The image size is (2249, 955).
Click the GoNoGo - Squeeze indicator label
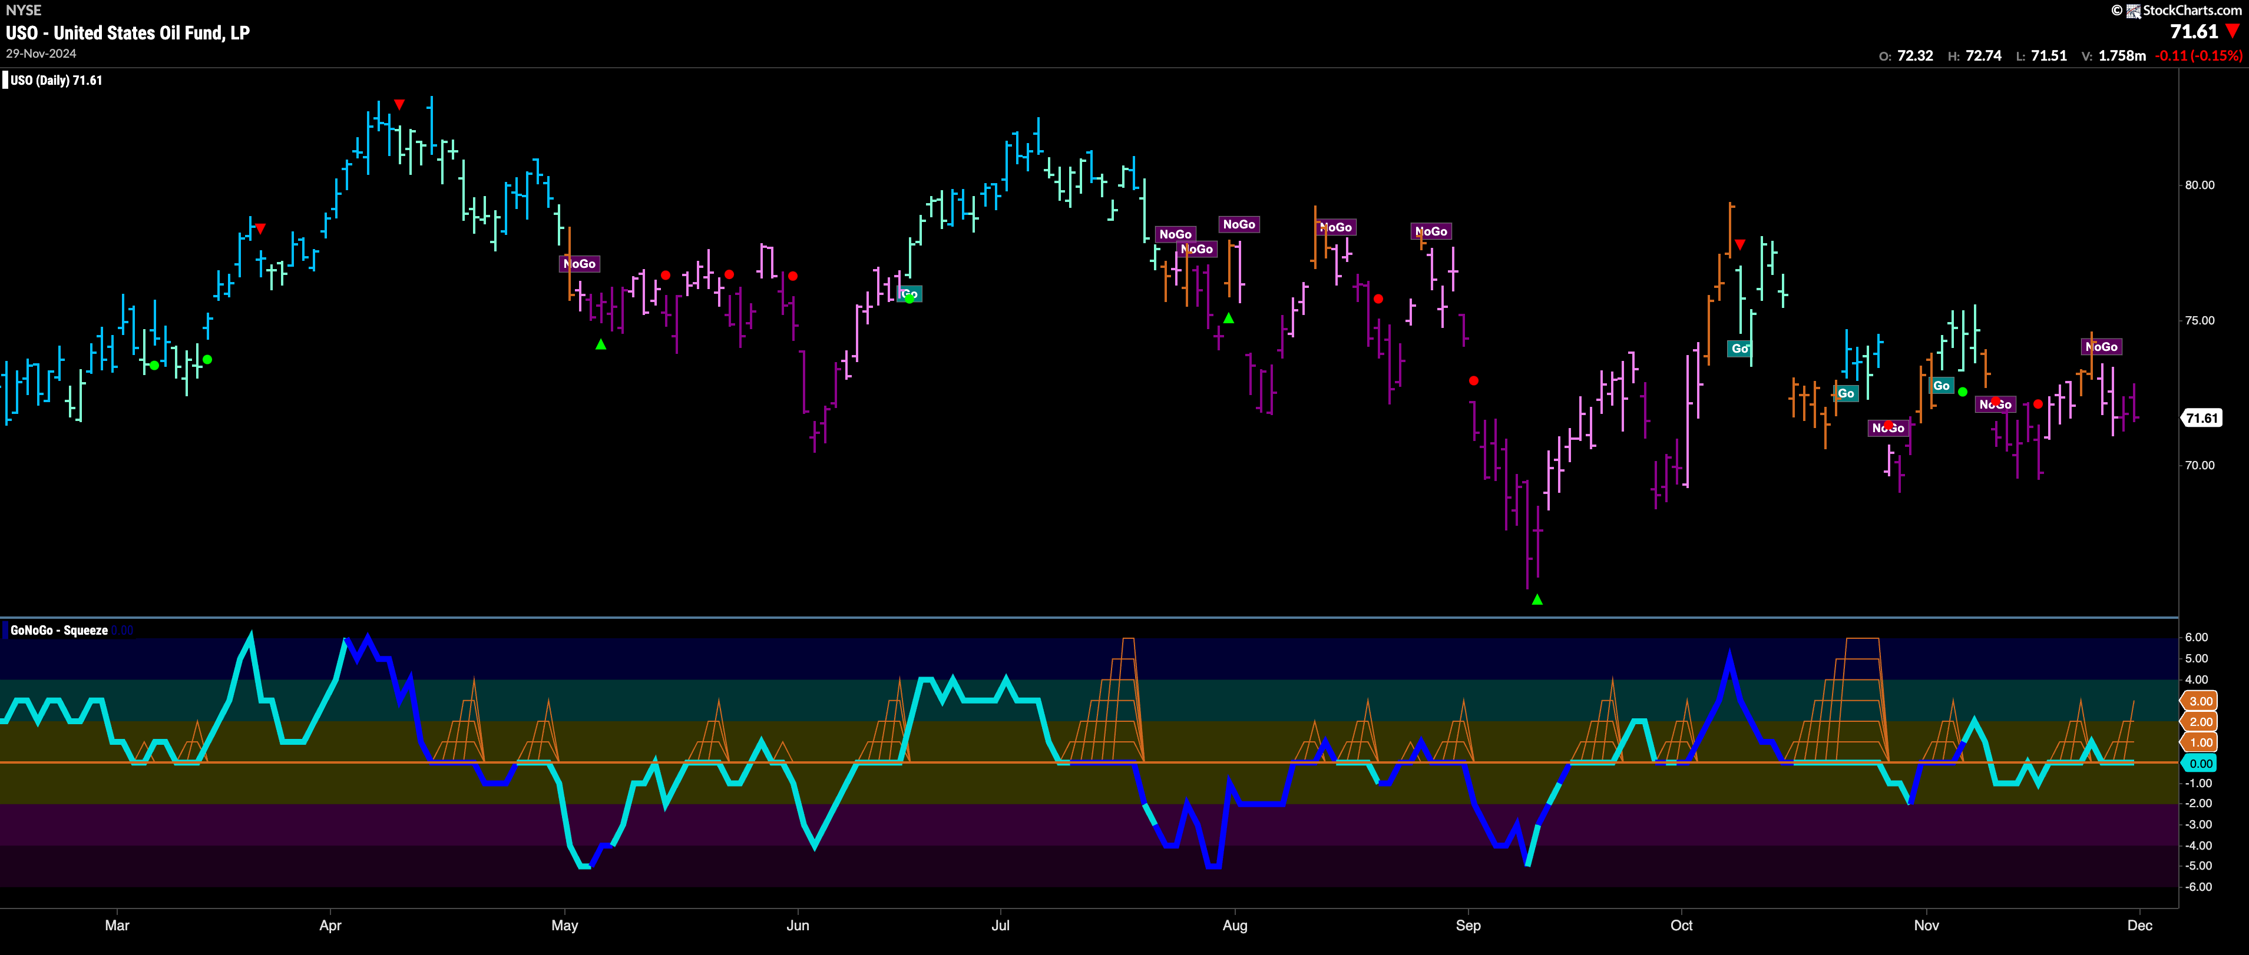pos(59,630)
